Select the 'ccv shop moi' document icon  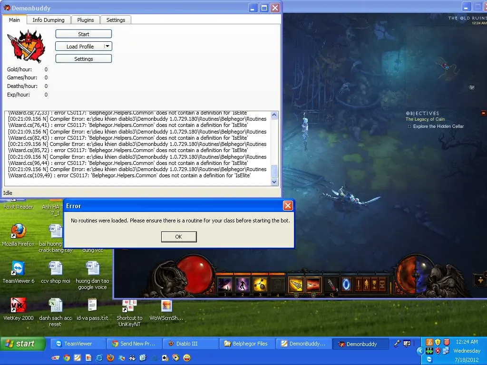tap(56, 268)
